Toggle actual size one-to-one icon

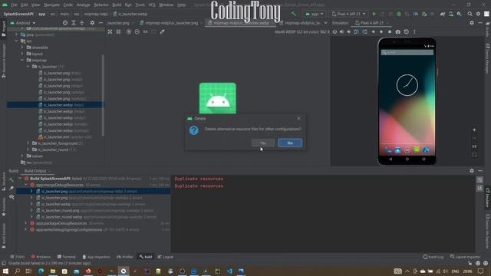[145, 31]
